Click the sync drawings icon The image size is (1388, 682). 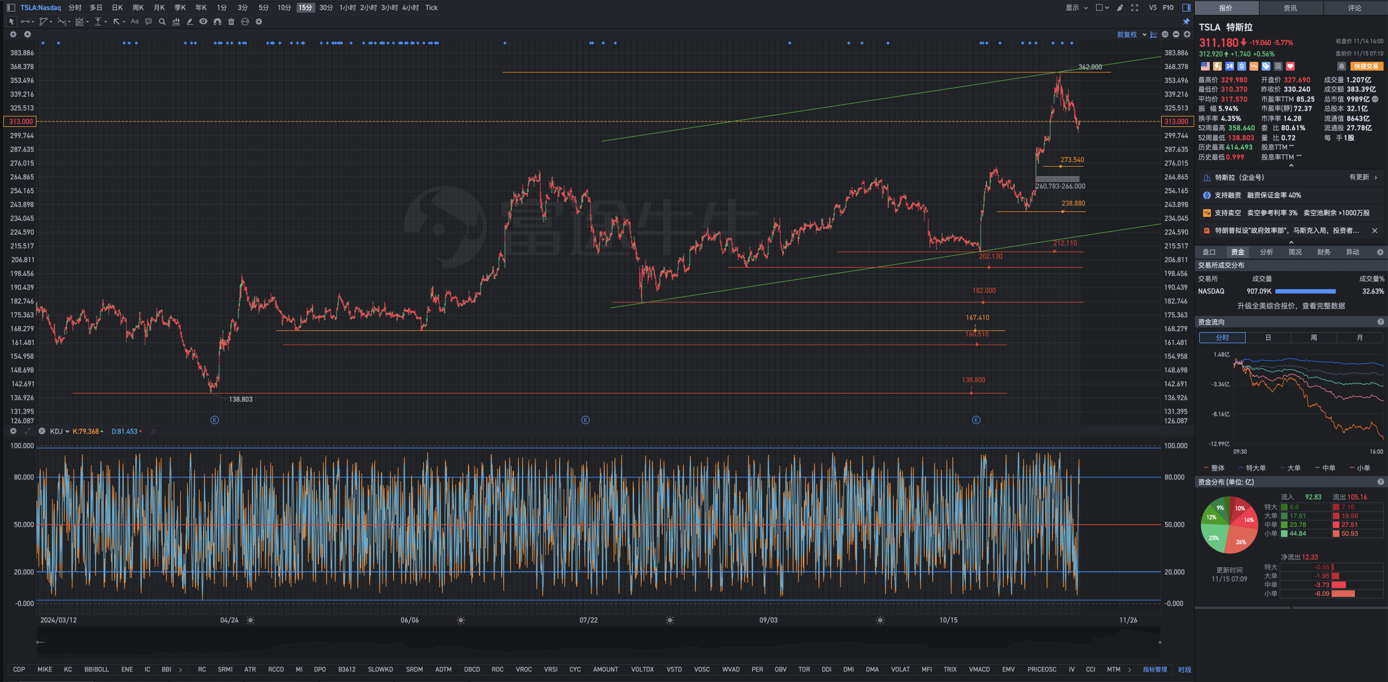(x=245, y=22)
